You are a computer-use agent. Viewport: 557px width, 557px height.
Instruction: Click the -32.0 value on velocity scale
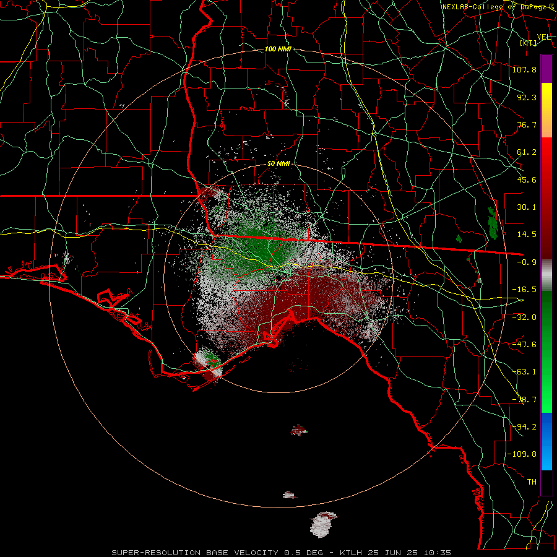(x=524, y=317)
